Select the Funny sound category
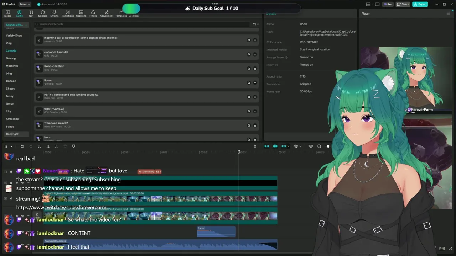456x256 pixels. [10, 96]
